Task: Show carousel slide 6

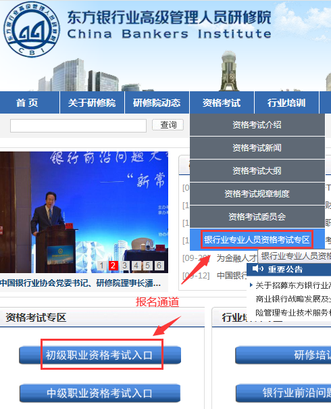Action: (159, 266)
